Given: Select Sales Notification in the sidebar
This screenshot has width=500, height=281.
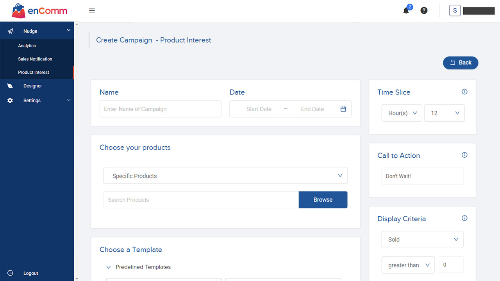Looking at the screenshot, I should [35, 59].
